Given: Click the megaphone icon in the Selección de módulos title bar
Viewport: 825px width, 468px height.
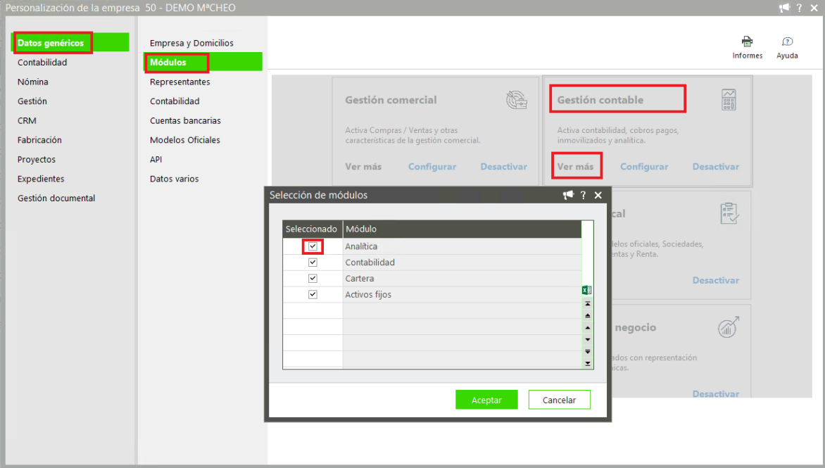Looking at the screenshot, I should [568, 196].
